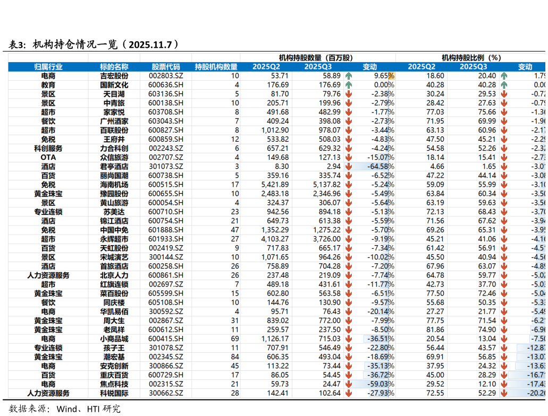Select the 股票代码 column header

pyautogui.click(x=165, y=67)
